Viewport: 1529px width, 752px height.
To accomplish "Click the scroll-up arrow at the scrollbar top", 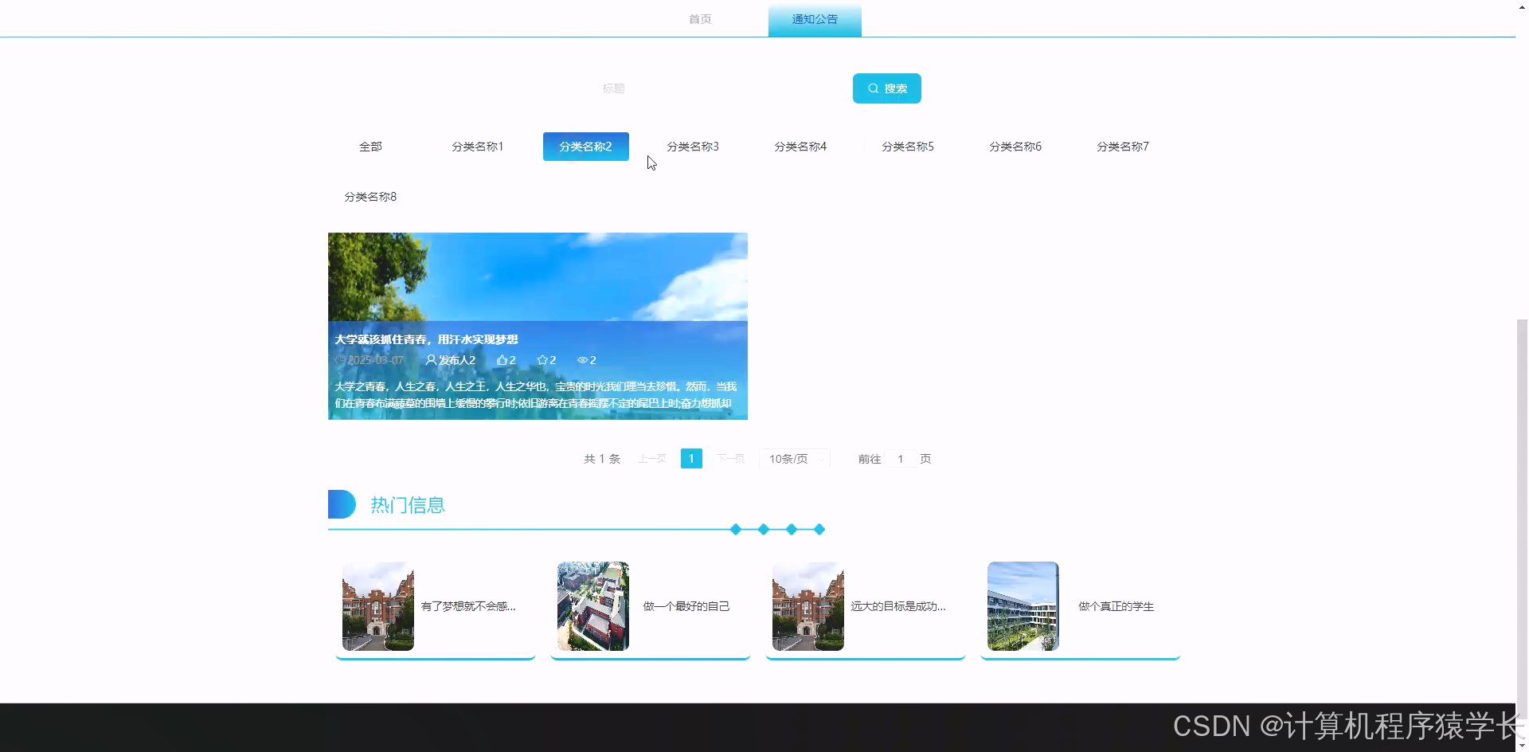I will pos(1521,6).
